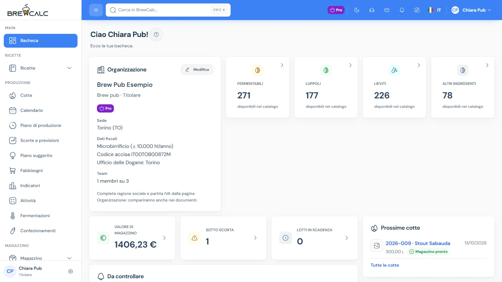502x282 pixels.
Task: Open Calendario from the sidebar
Action: pos(40,110)
